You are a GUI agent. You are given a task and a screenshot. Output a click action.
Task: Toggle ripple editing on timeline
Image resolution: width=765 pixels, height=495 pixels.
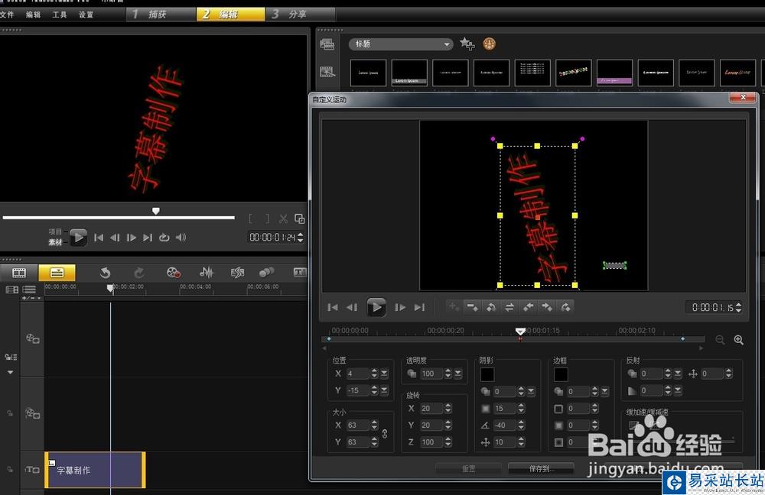(x=11, y=357)
